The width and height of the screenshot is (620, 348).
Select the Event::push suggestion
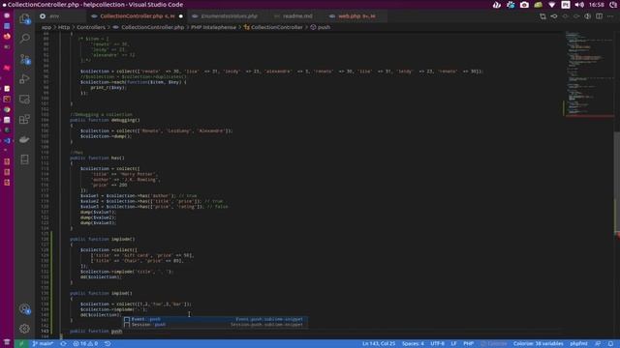[215, 319]
